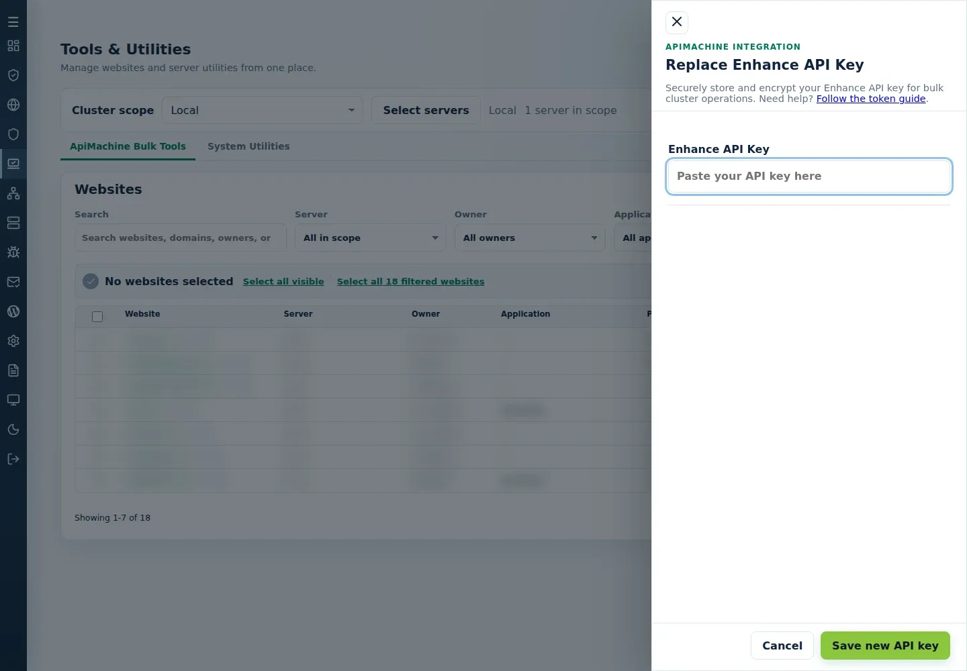Click the 'Showing 1-7 of 18' text
This screenshot has width=967, height=671.
112,518
